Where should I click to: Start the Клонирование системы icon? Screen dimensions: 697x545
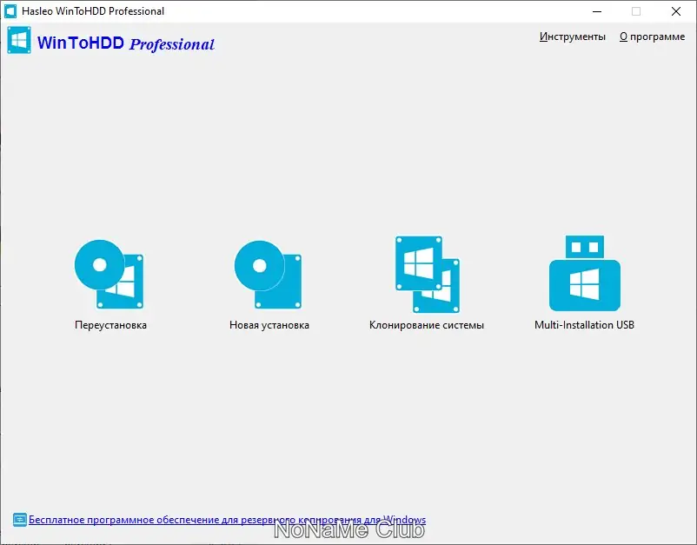point(428,275)
